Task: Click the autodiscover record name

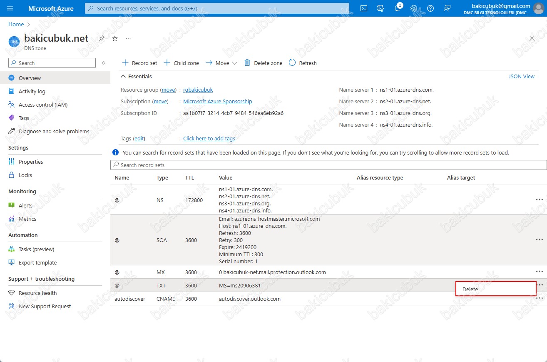Action: [x=130, y=299]
